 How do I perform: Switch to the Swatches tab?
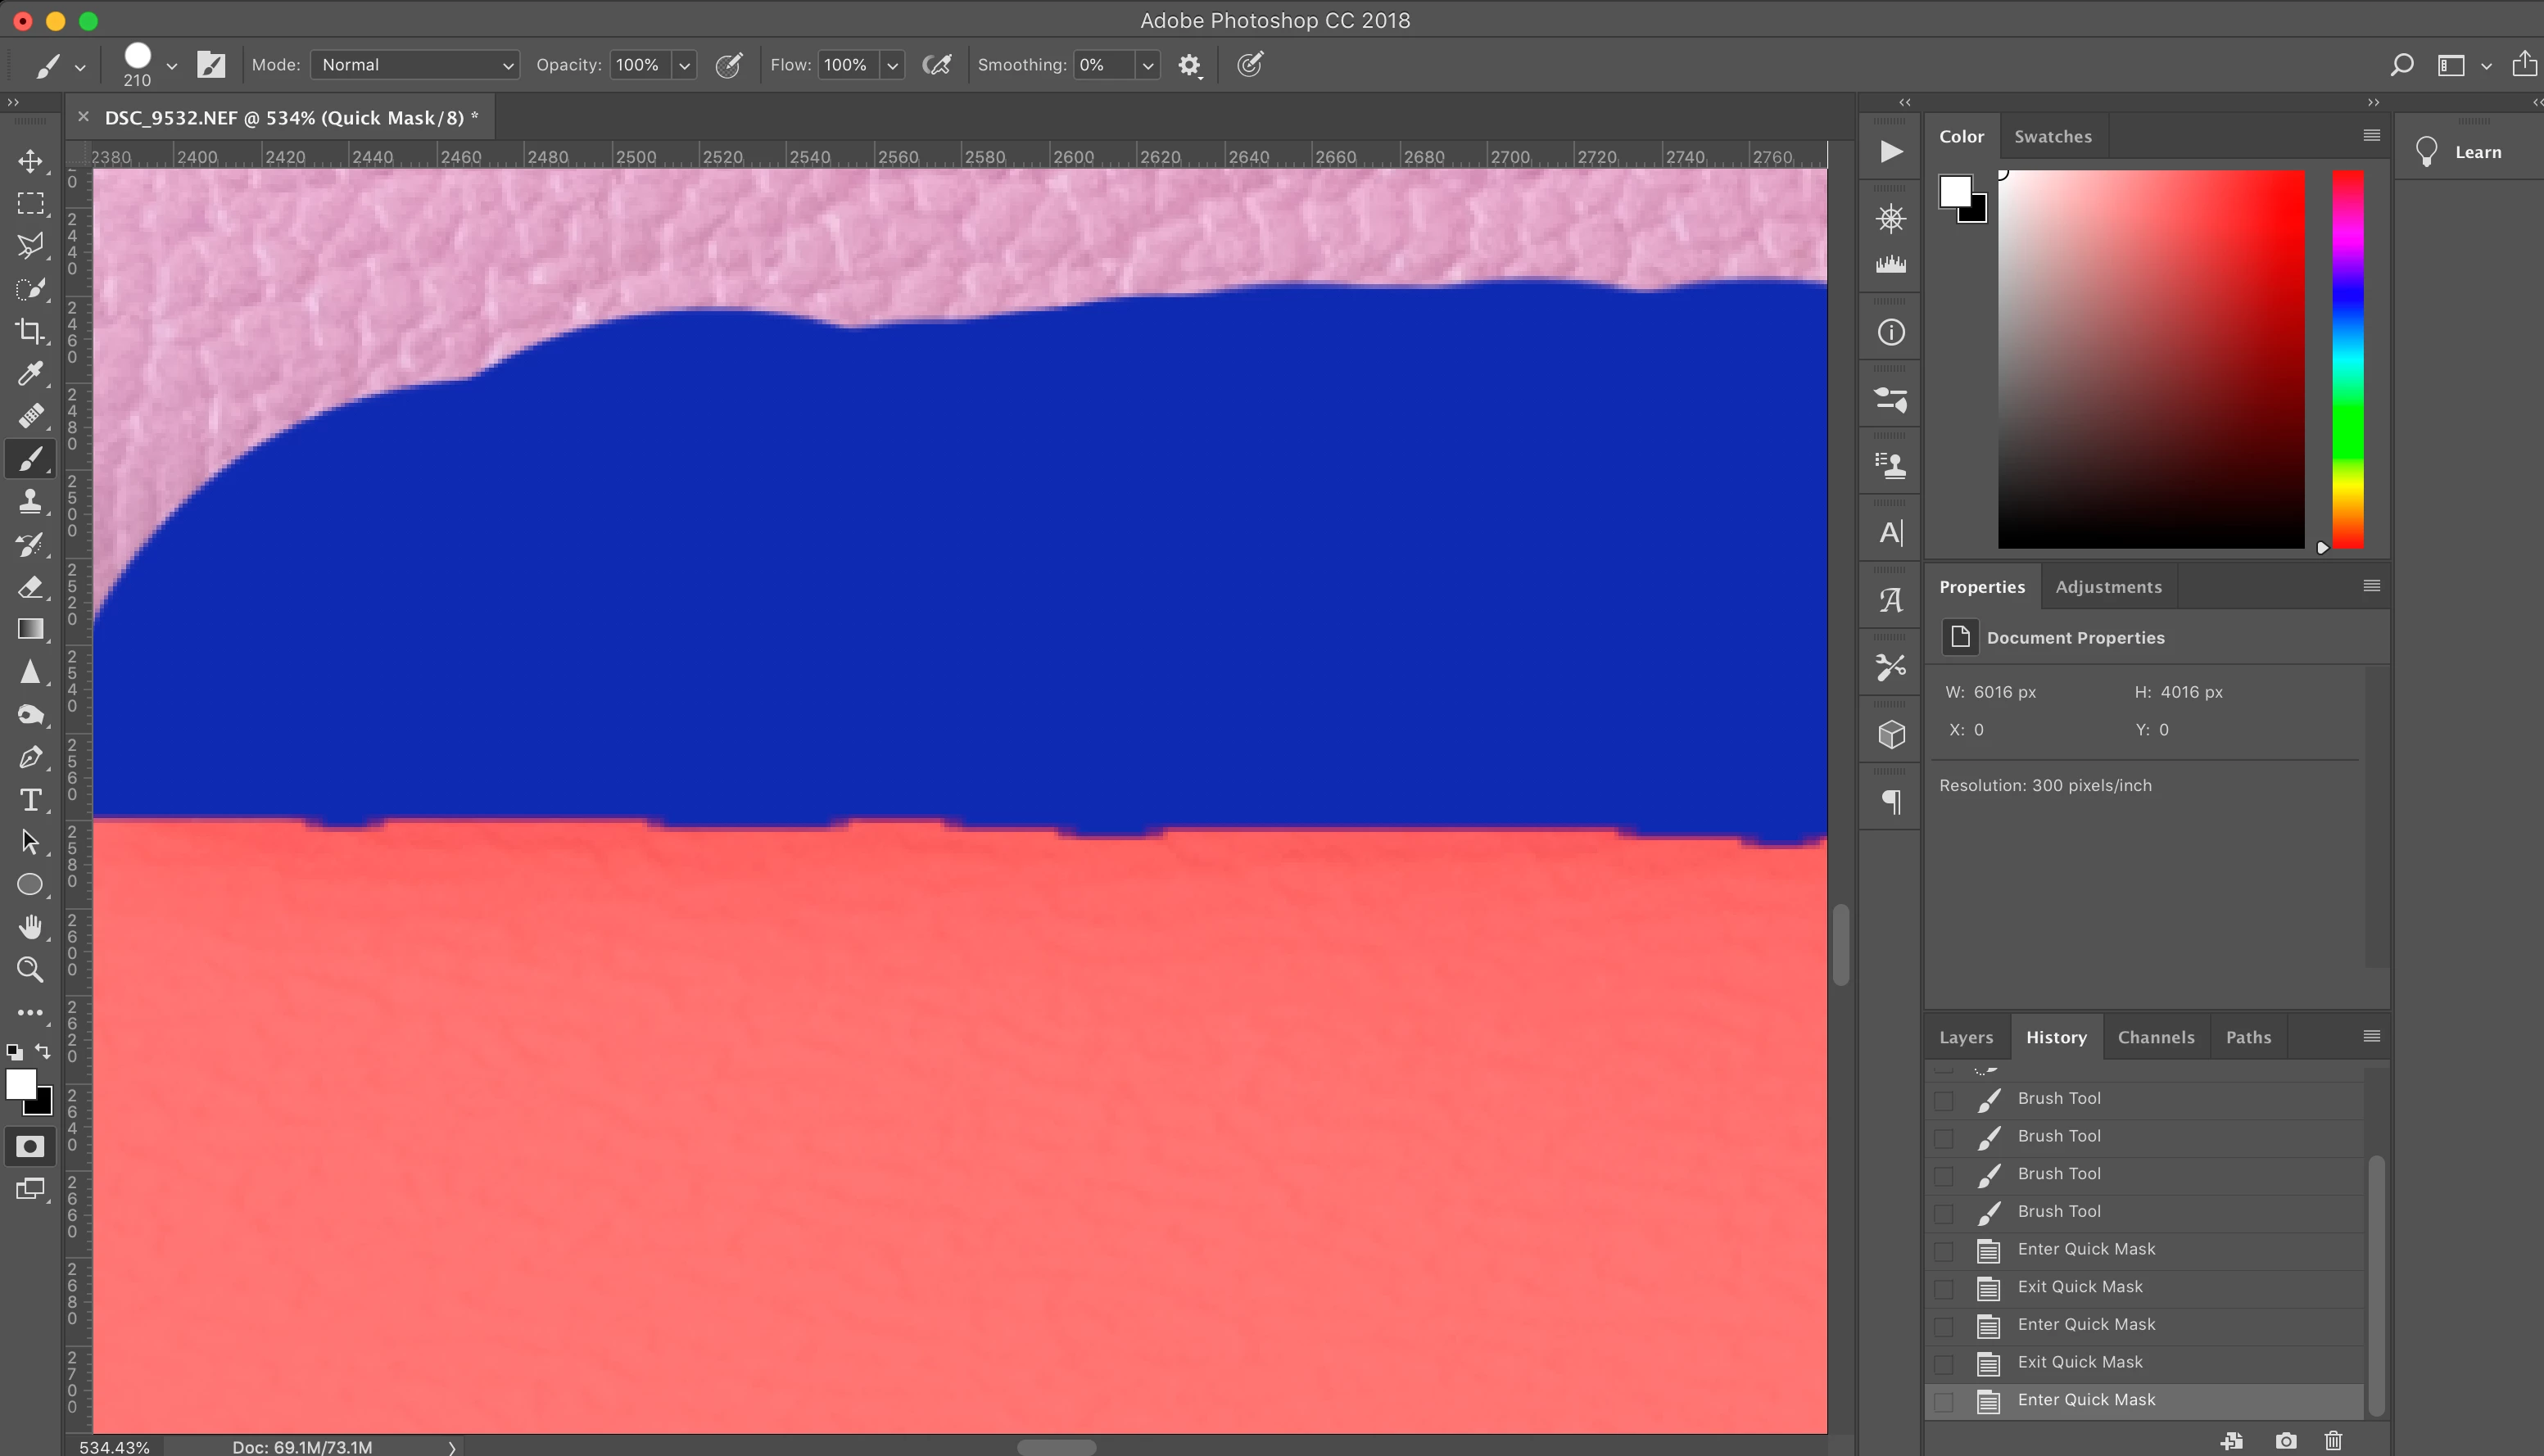(x=2052, y=137)
